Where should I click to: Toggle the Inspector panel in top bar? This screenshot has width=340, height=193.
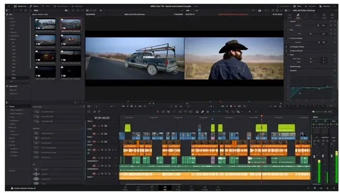324,6
